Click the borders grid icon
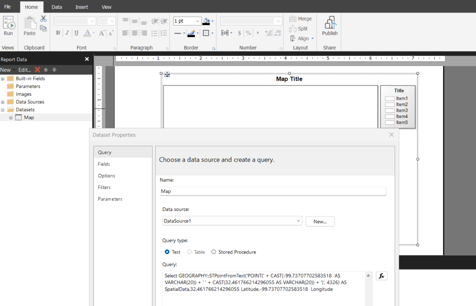The height and width of the screenshot is (306, 476). 206,33
